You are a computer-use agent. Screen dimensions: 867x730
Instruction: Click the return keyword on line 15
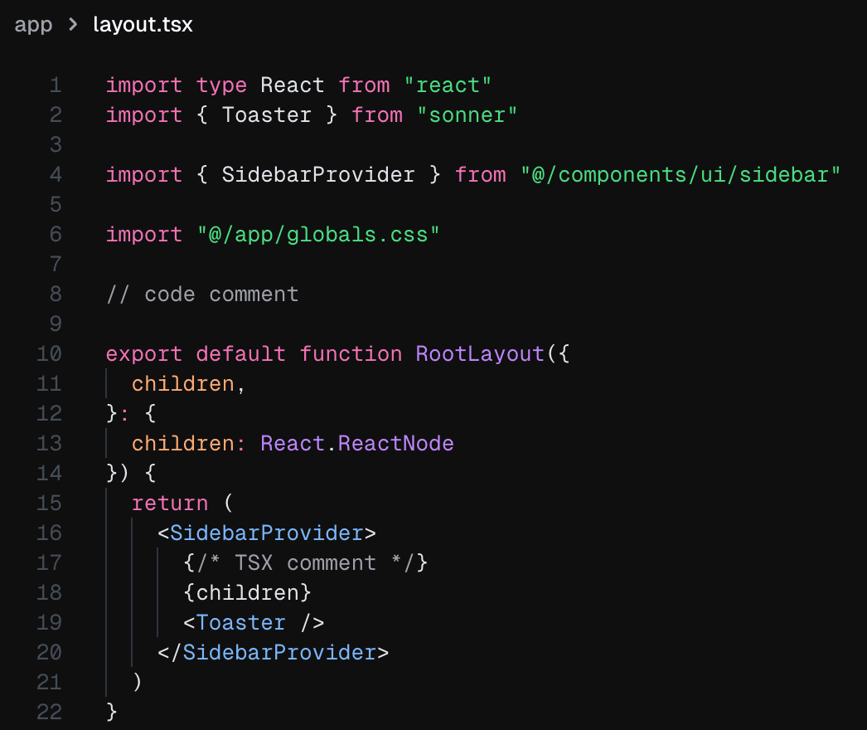pyautogui.click(x=170, y=503)
